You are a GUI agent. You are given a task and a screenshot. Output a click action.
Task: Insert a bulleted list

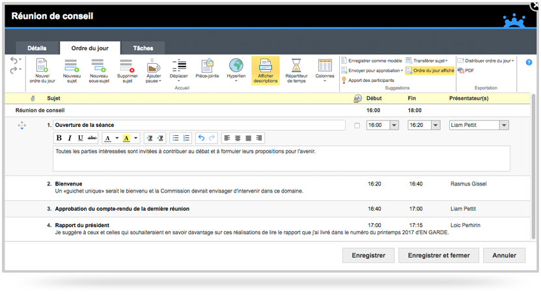point(176,138)
